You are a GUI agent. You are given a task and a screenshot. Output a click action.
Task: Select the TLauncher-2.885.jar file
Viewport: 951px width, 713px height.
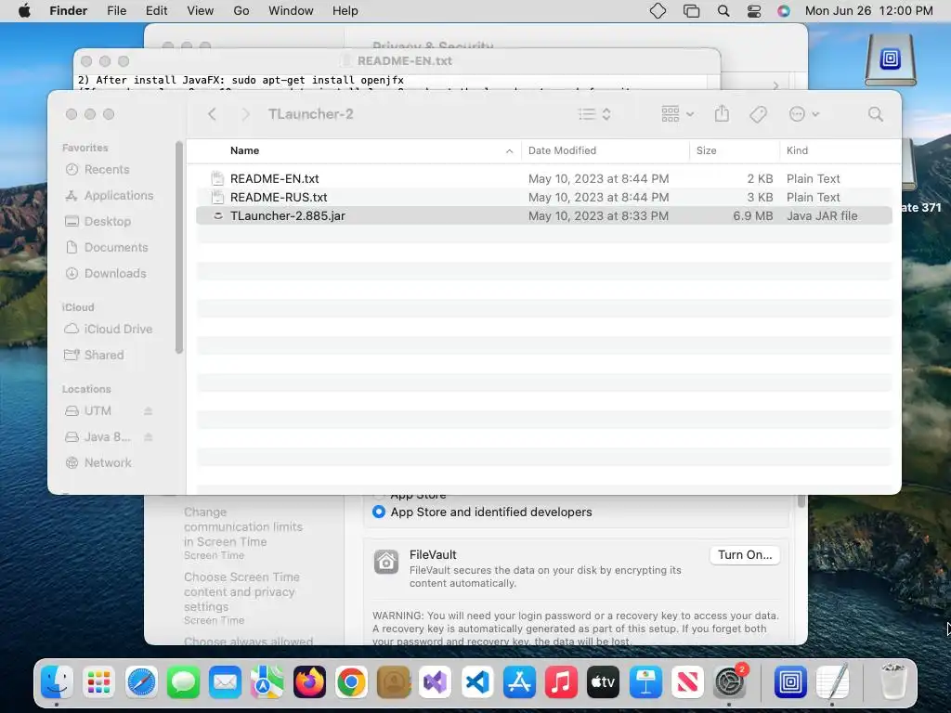click(x=544, y=215)
